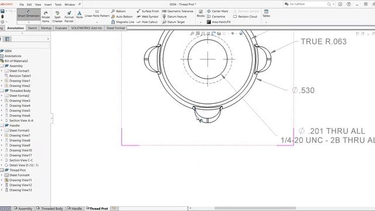This screenshot has height=211, width=375.
Task: Click the add sheet button
Action: point(114,209)
